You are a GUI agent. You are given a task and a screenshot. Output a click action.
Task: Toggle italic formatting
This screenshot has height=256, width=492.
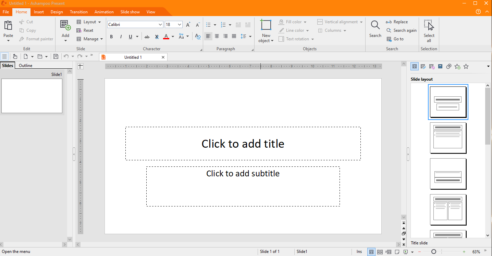pos(121,37)
